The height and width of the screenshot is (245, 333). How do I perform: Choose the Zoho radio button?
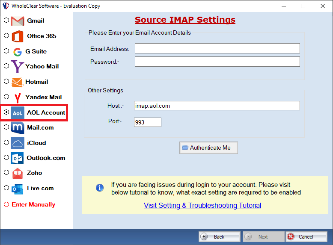(6, 172)
